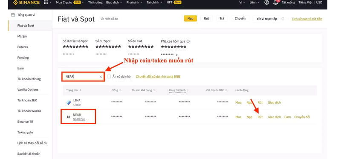Viewport: 341px width, 159px height.
Task: Click Mua in the NEAR row
Action: 238,117
